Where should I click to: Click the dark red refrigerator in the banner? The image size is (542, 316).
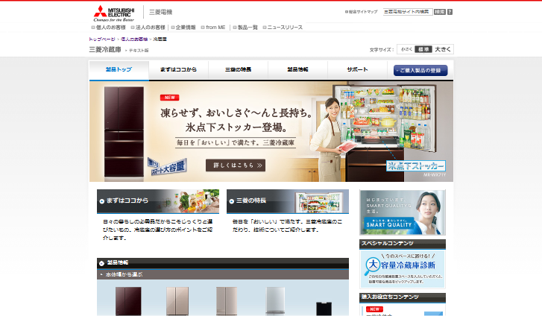pos(124,132)
